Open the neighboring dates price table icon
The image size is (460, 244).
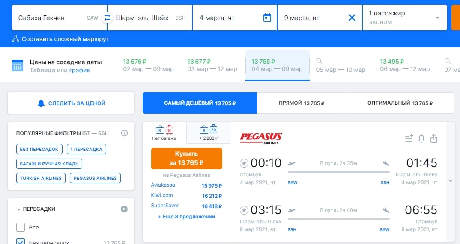(17, 65)
